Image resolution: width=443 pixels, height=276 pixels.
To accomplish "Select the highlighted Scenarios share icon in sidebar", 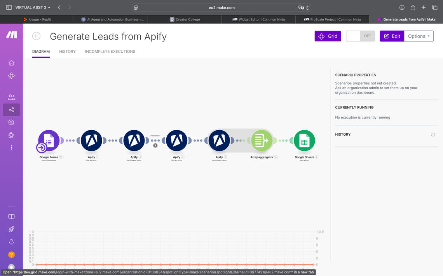I will [11, 110].
